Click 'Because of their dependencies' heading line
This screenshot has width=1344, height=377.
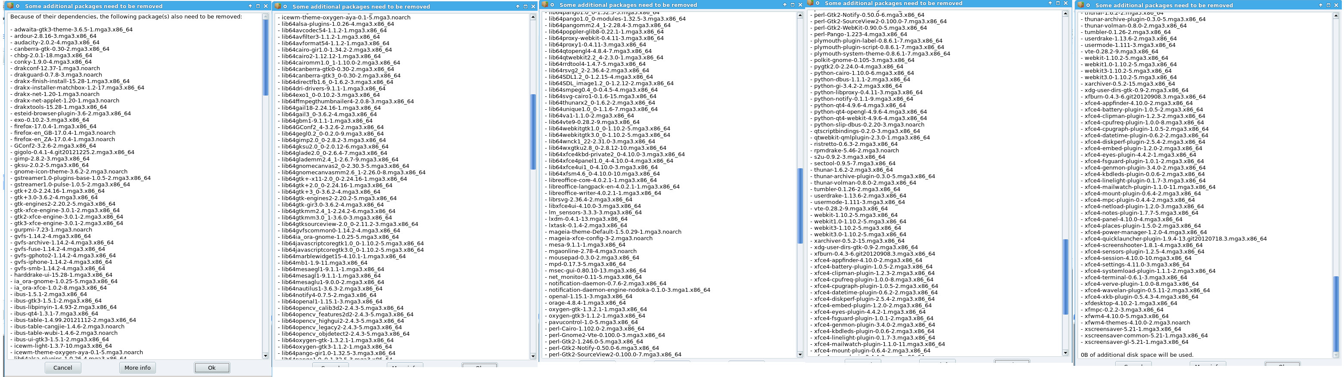click(x=126, y=17)
